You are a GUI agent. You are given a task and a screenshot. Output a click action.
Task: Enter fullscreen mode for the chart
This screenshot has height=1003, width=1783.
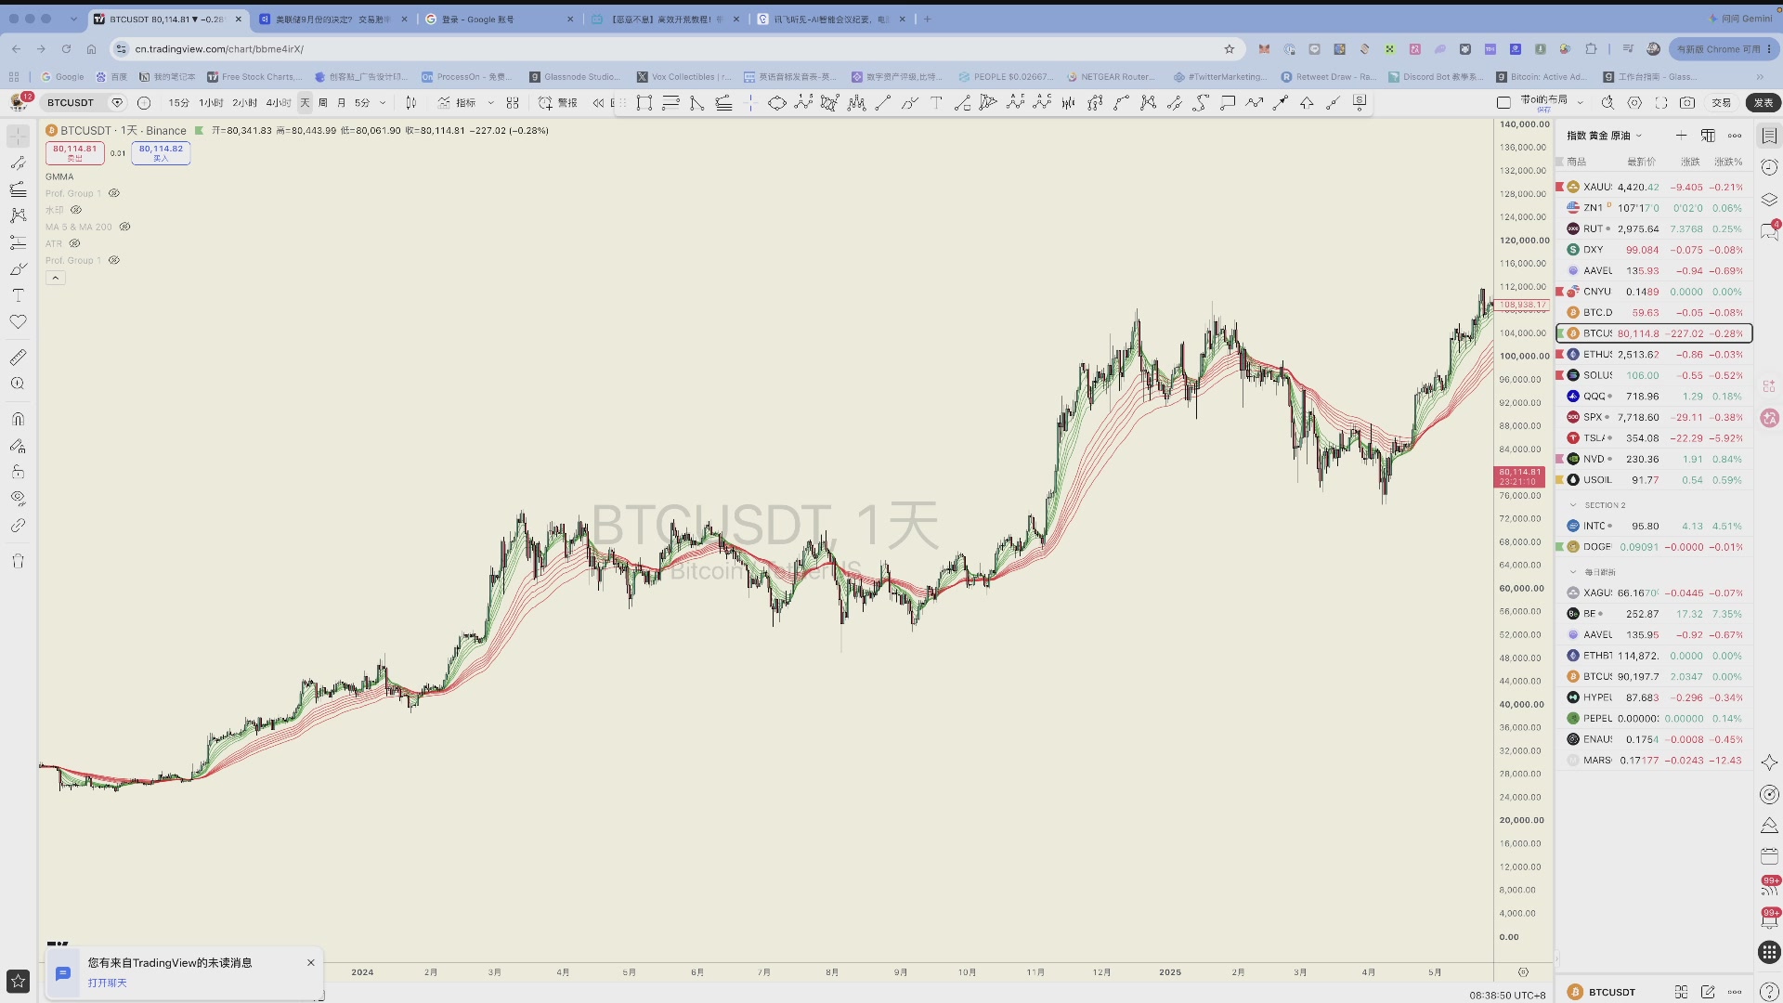coord(1661,103)
